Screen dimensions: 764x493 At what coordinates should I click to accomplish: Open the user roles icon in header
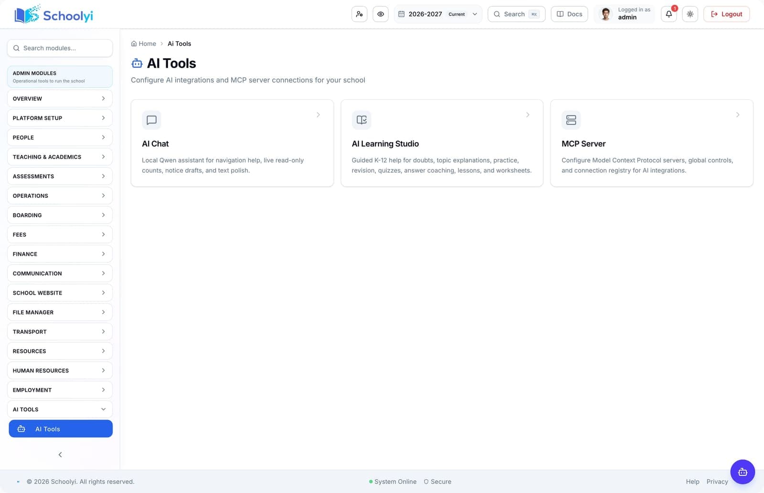click(359, 14)
